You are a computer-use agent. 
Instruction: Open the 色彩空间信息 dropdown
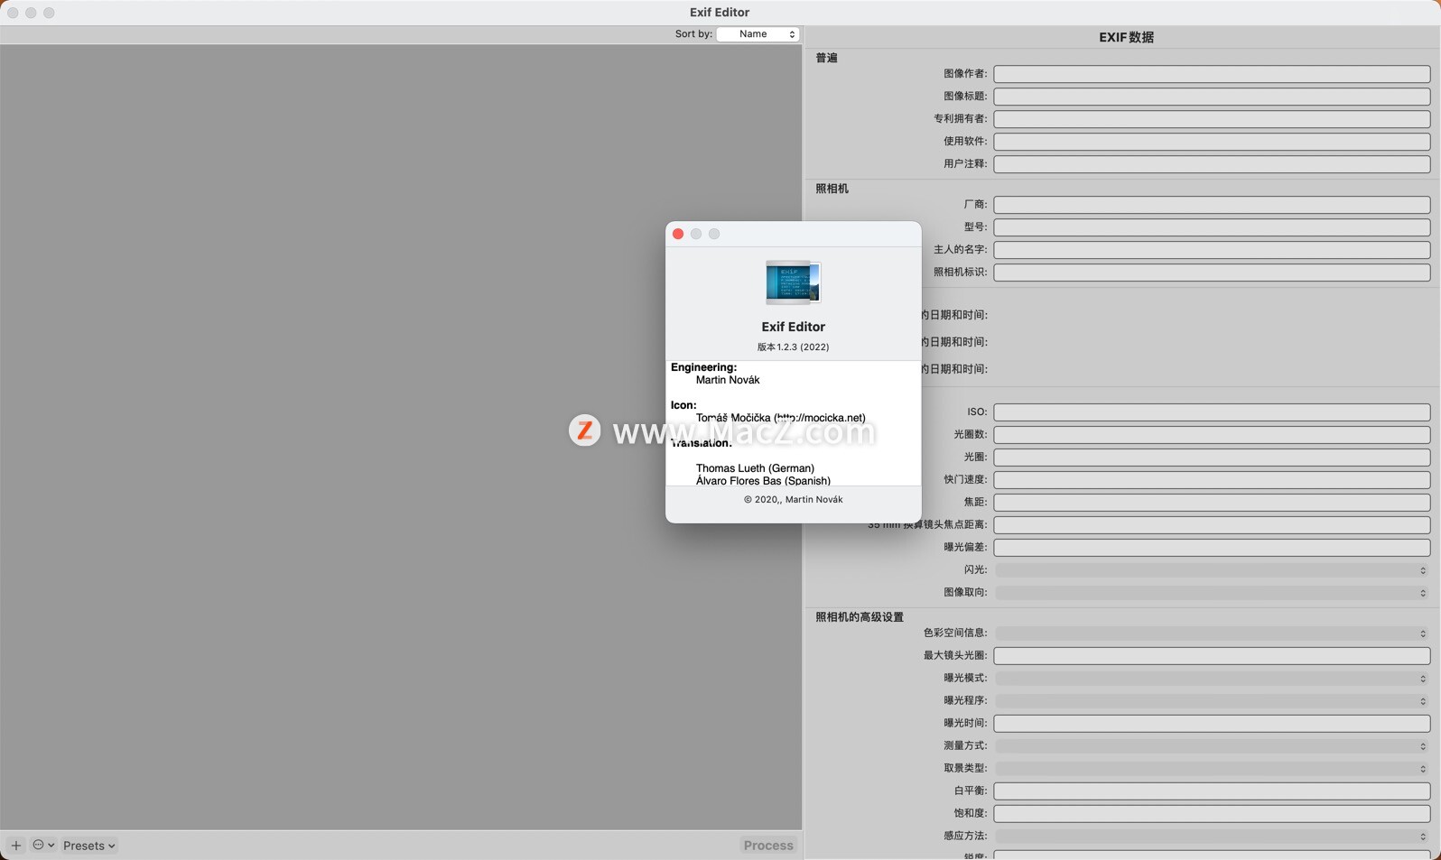[x=1212, y=633]
